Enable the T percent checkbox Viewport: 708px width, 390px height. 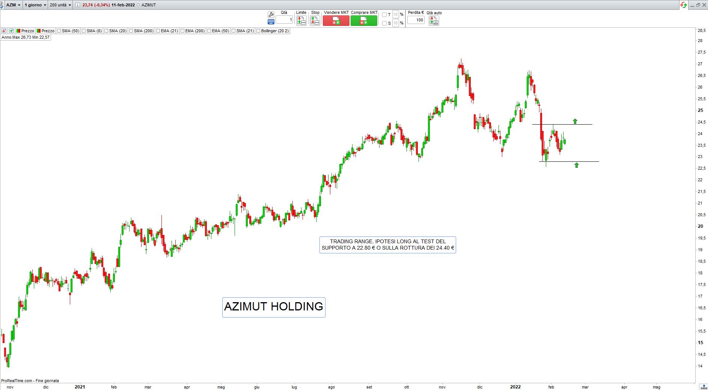[x=384, y=15]
